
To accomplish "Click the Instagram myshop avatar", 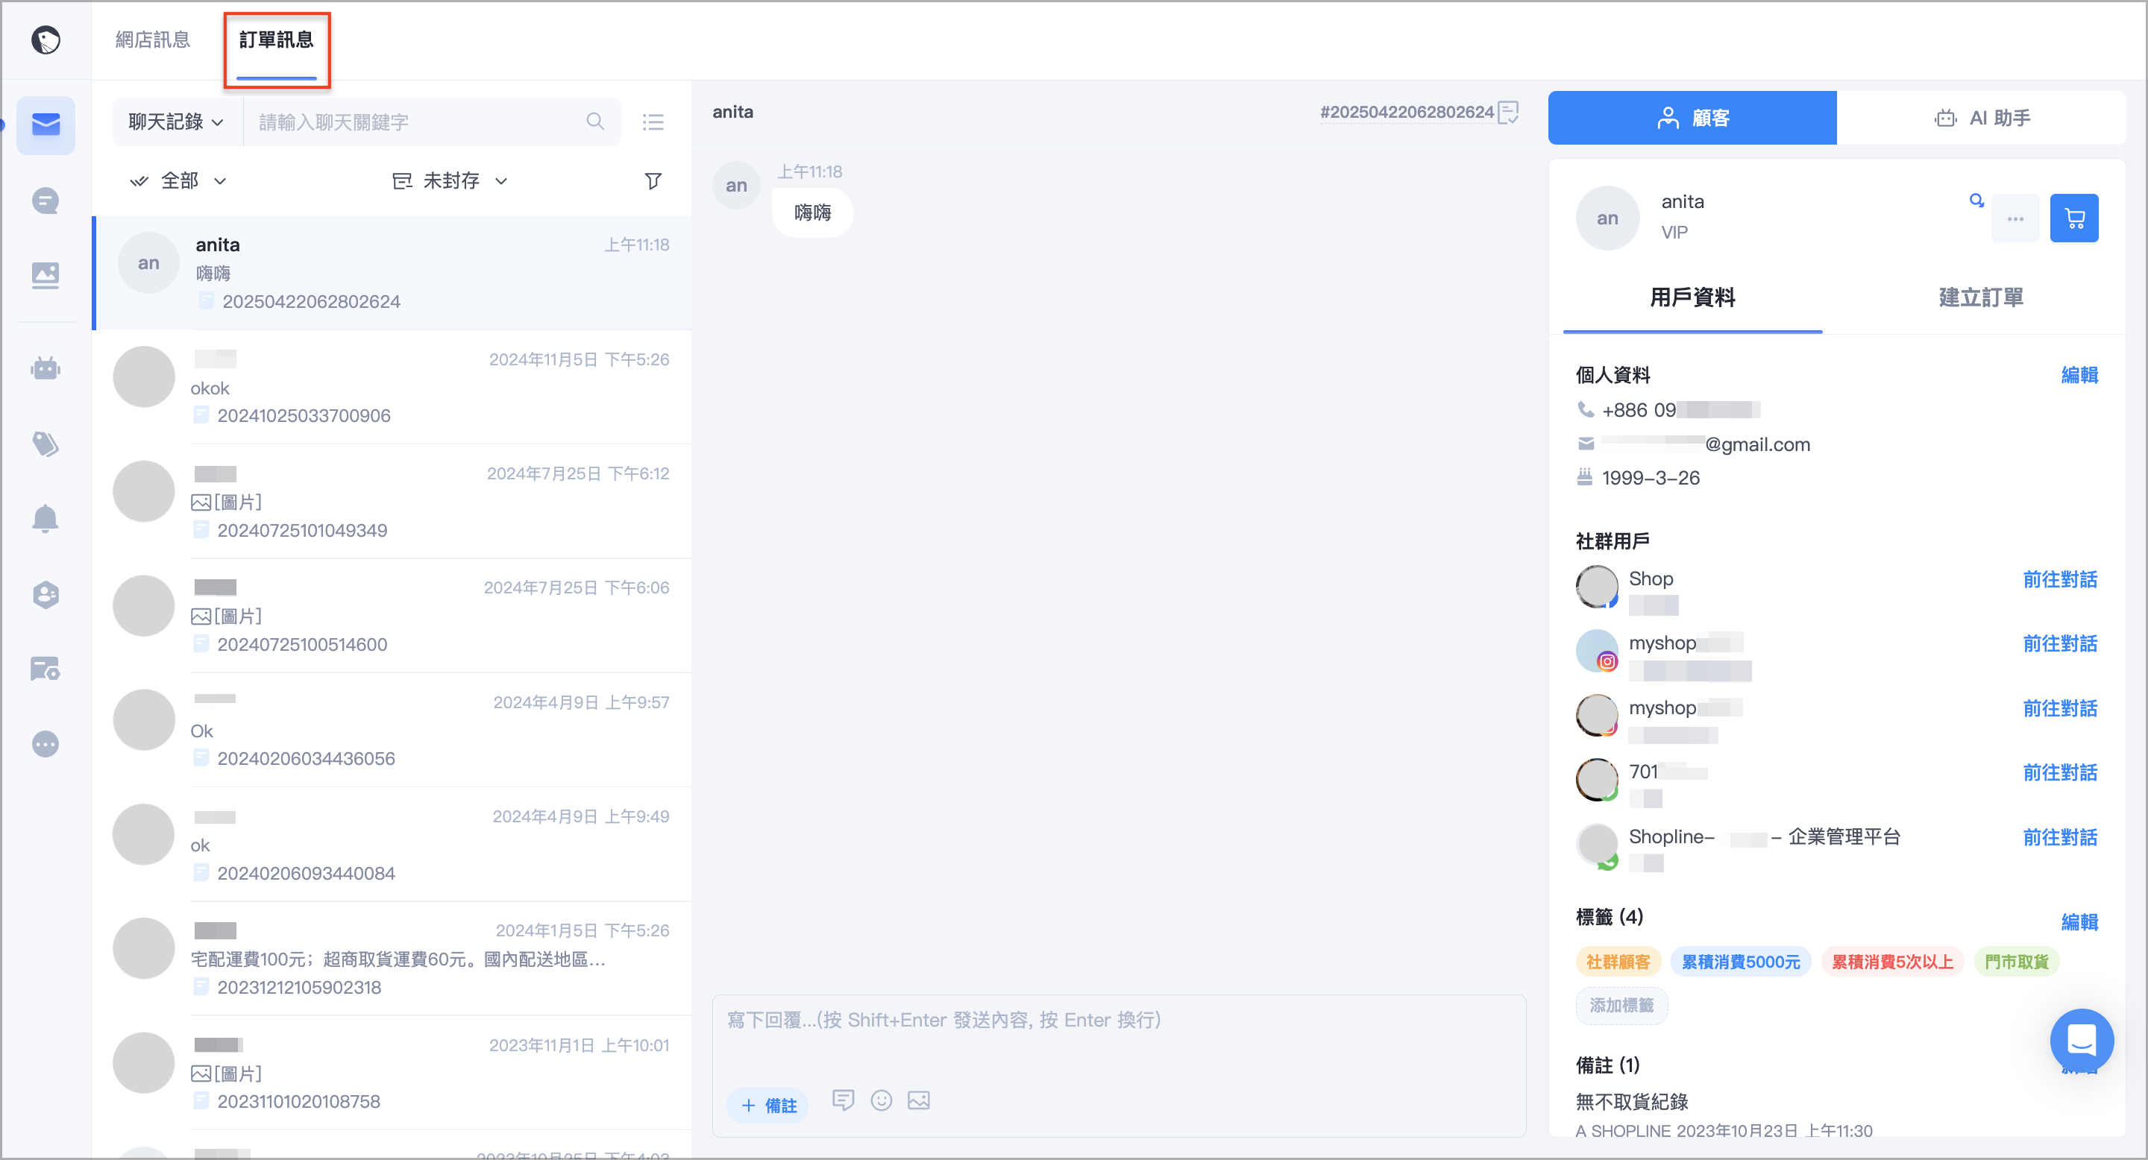I will pos(1597,651).
